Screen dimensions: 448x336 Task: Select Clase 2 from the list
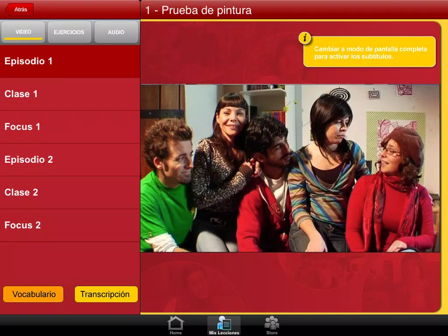[x=70, y=192]
